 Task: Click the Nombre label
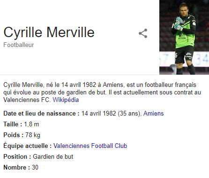point(17,167)
